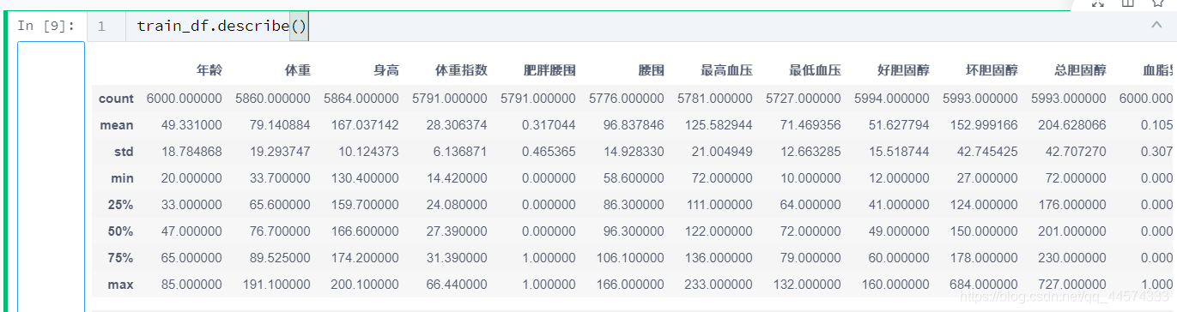Click the 体重 column header
1177x312 pixels.
click(297, 70)
